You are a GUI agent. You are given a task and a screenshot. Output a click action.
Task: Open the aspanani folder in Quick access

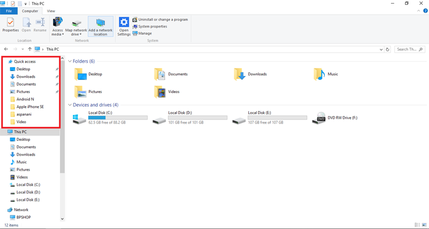(x=24, y=114)
